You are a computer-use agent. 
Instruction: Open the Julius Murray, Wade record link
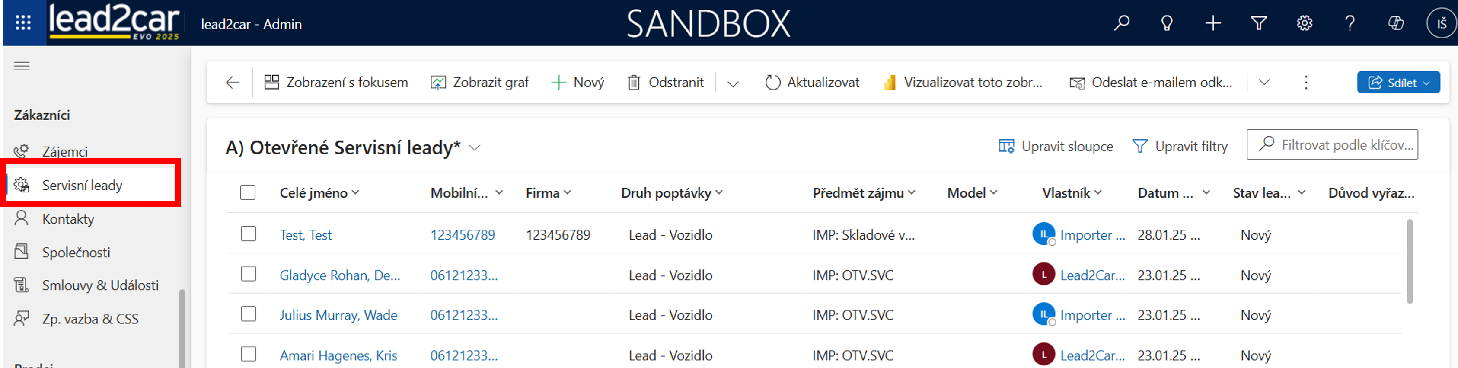point(338,315)
